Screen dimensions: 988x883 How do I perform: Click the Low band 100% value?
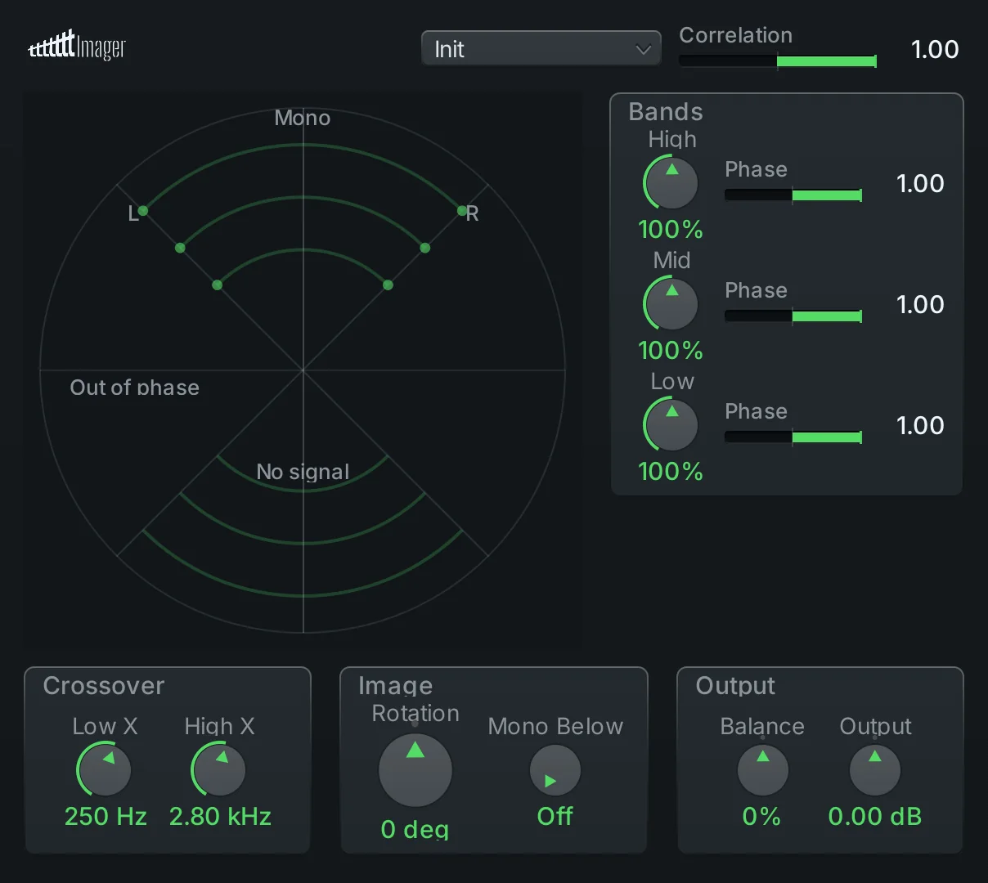point(671,471)
